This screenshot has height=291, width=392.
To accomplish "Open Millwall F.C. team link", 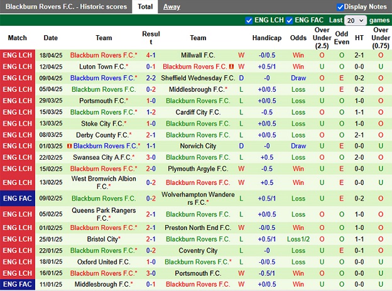I will [x=198, y=55].
